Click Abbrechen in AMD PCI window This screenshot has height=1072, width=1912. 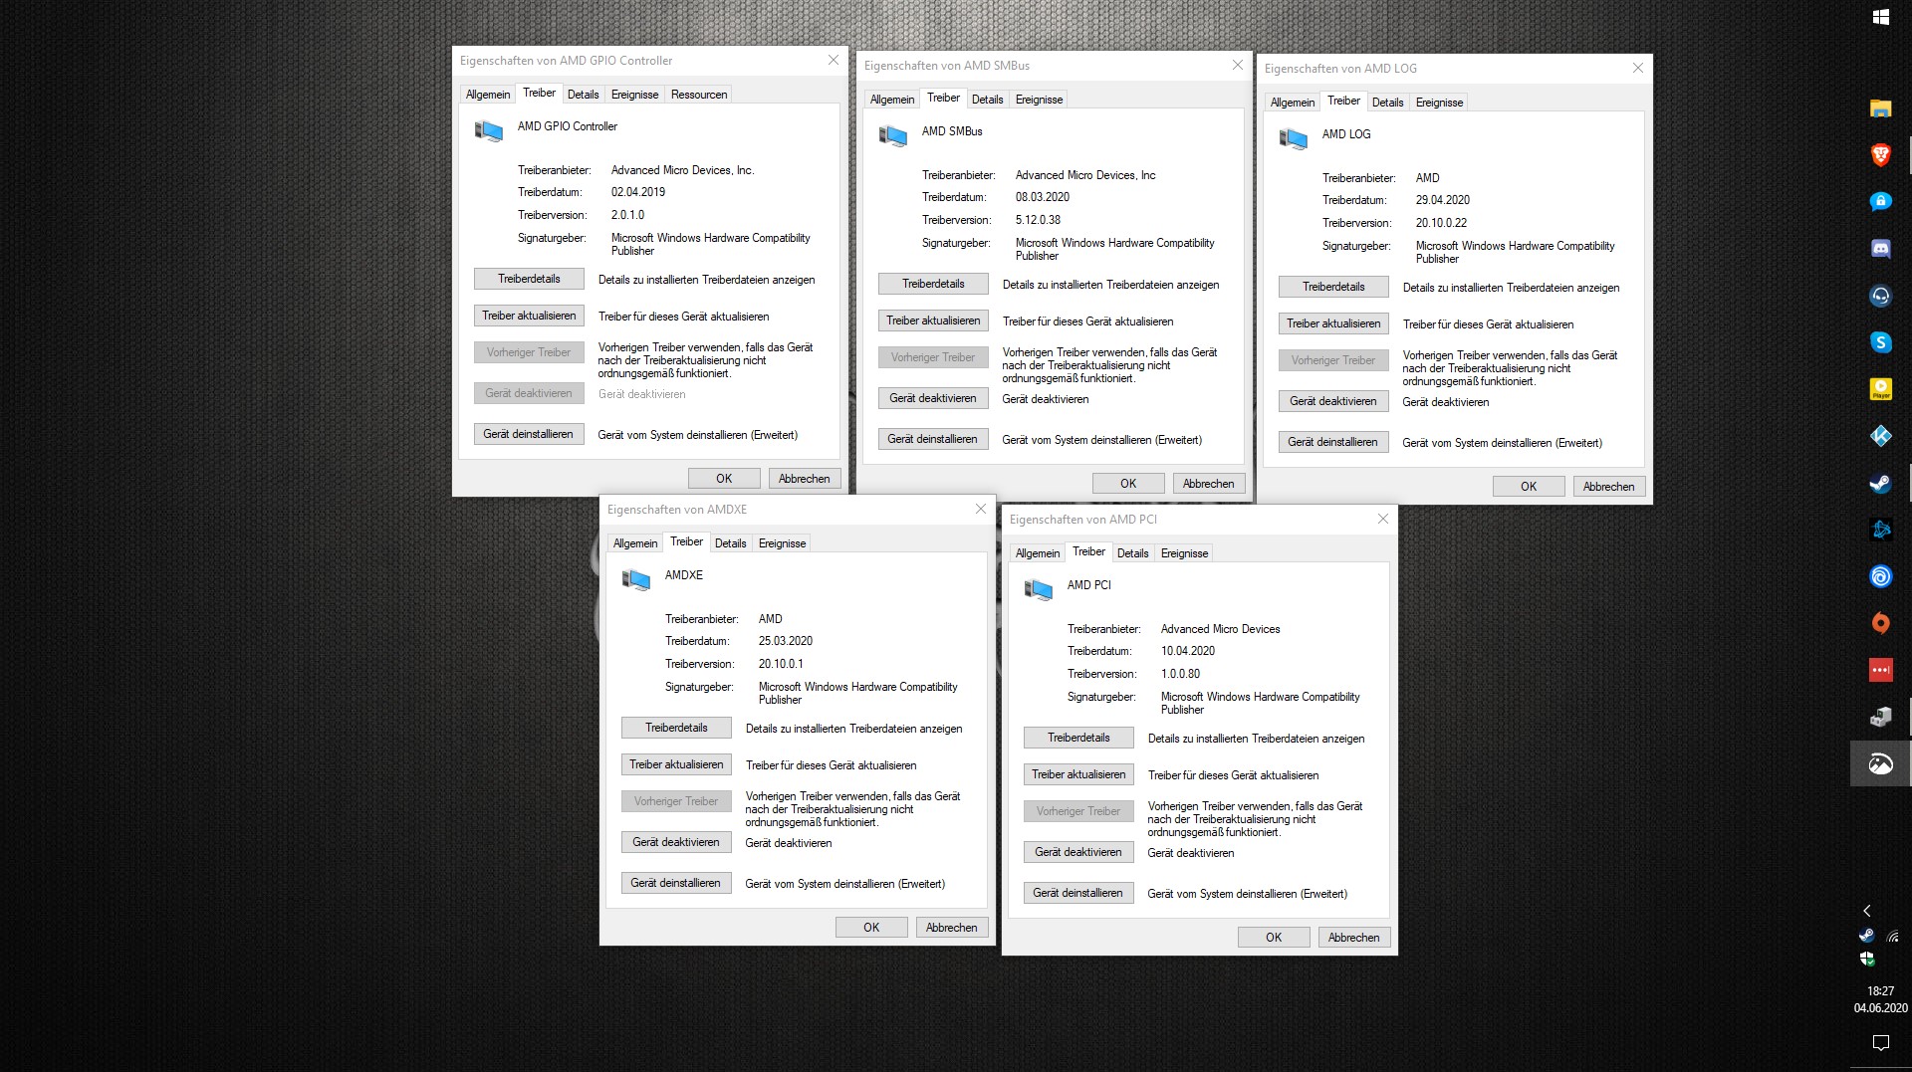tap(1354, 938)
